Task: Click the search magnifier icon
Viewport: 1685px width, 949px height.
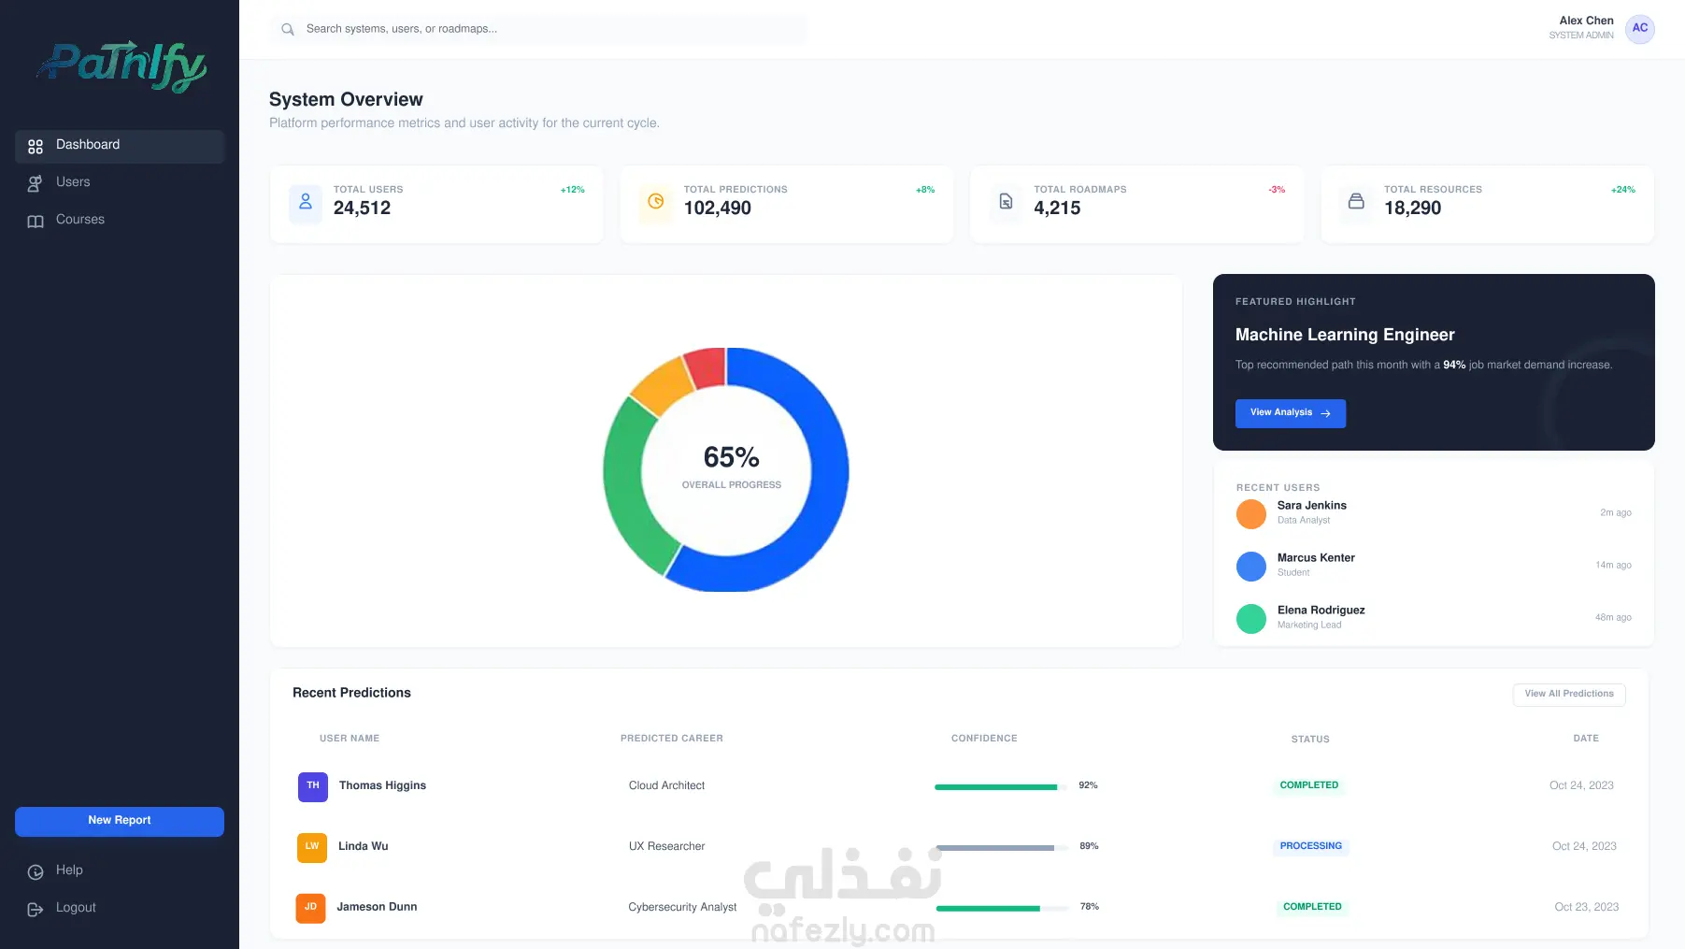Action: point(288,29)
